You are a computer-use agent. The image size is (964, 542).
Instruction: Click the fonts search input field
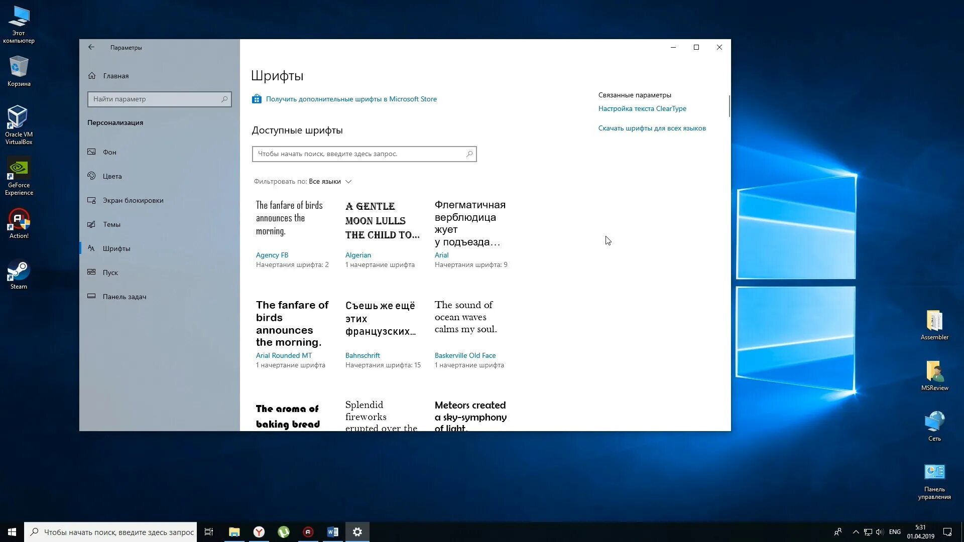[x=359, y=154]
